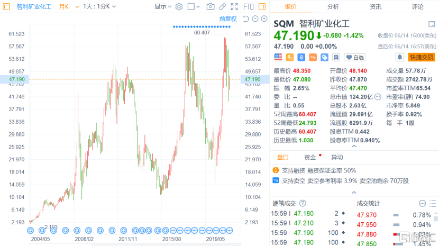The image size is (439, 246).
Task: Click short selling support icon
Action: coord(276,180)
